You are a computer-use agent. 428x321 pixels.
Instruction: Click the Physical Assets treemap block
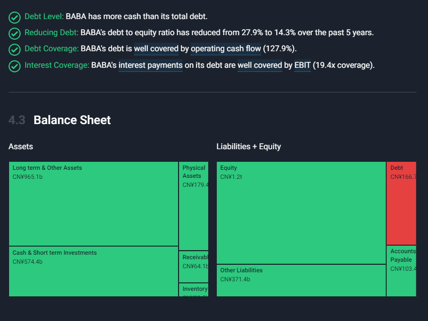[x=194, y=206]
